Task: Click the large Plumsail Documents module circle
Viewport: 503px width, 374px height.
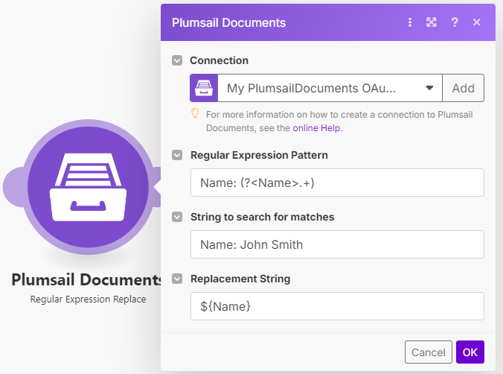Action: click(89, 187)
